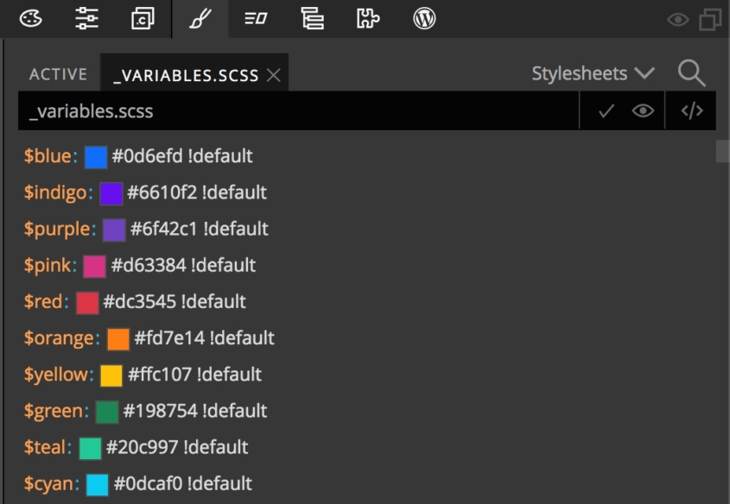Image resolution: width=730 pixels, height=504 pixels.
Task: Click the search magnifier icon
Action: [x=692, y=74]
